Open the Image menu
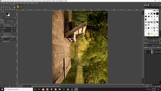Image resolution: width=161 pixels, height=91 pixels. pyautogui.click(x=14, y=3)
